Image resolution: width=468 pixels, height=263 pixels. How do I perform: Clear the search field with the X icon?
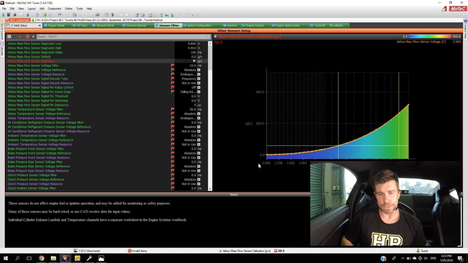(208, 37)
